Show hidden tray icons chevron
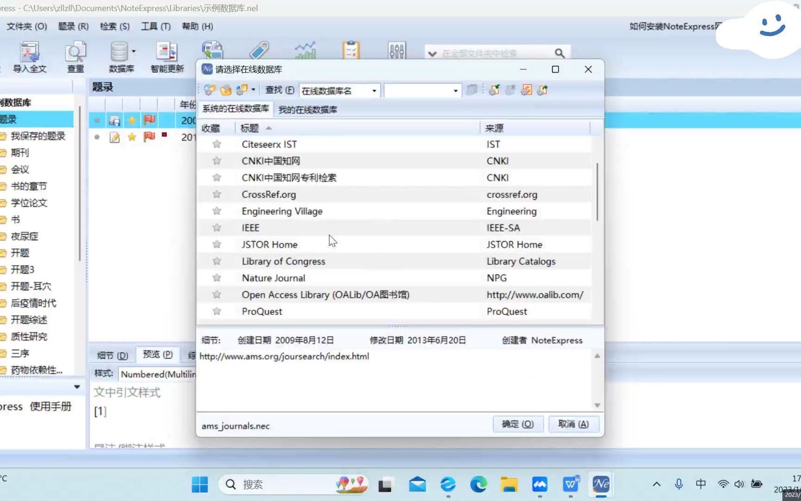This screenshot has height=501, width=801. pyautogui.click(x=656, y=484)
